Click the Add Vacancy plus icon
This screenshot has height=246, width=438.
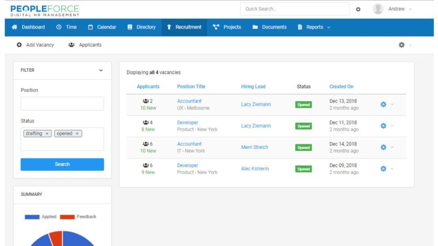(x=19, y=45)
